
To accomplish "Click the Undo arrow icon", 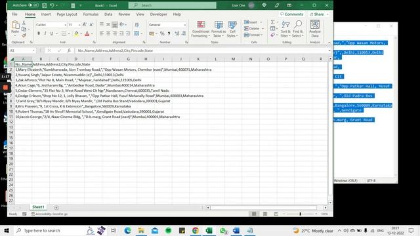I will [52, 5].
